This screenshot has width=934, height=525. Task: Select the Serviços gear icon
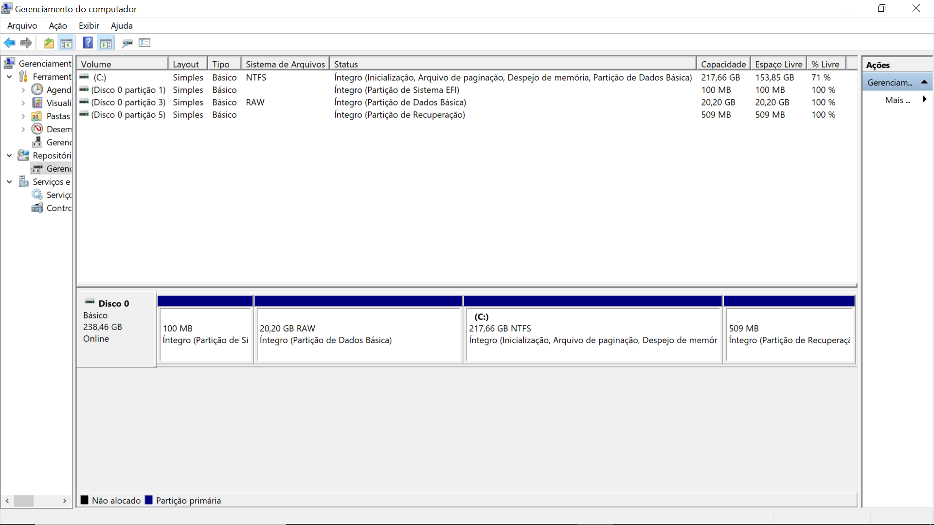point(37,194)
